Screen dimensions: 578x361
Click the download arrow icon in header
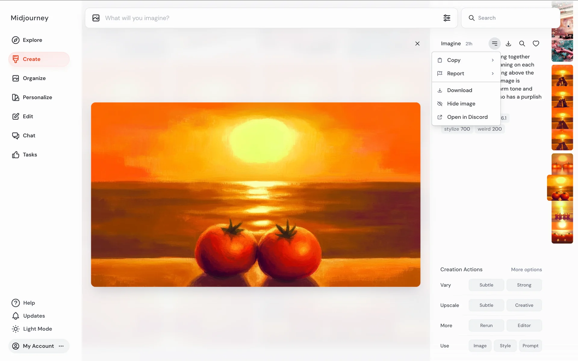click(508, 44)
